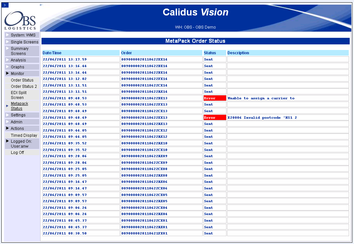Screen dimensions: 354x244
Task: Open the Admin menu
Action: (x=16, y=122)
